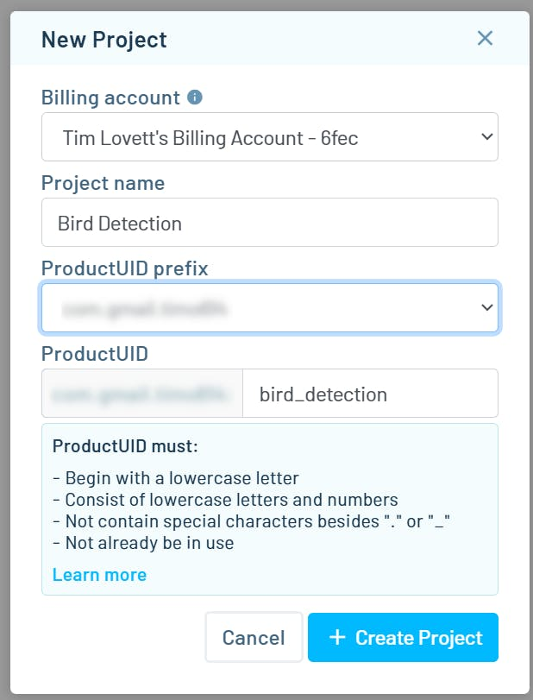The height and width of the screenshot is (700, 533).
Task: Click the "Not already be in use" rule
Action: point(143,543)
